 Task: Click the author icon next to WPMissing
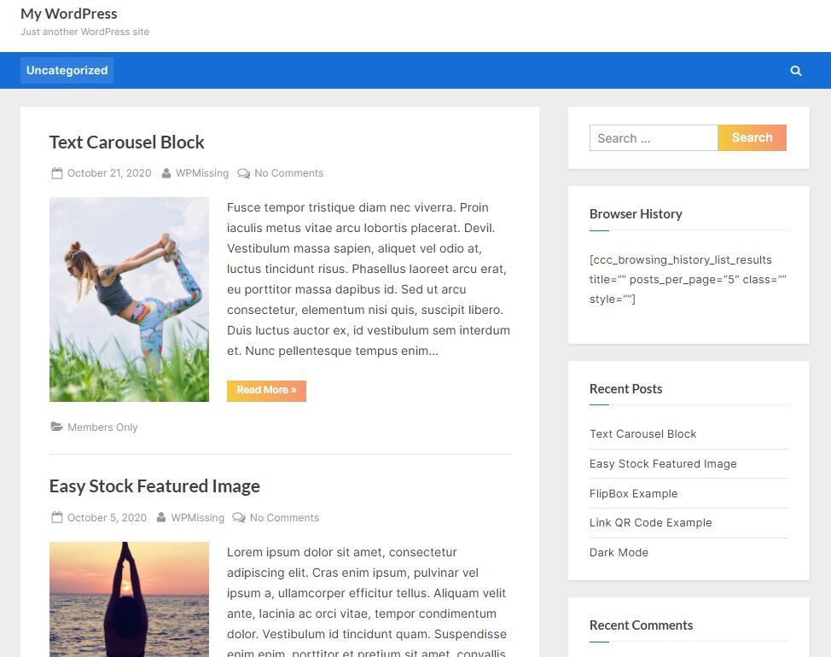coord(166,172)
